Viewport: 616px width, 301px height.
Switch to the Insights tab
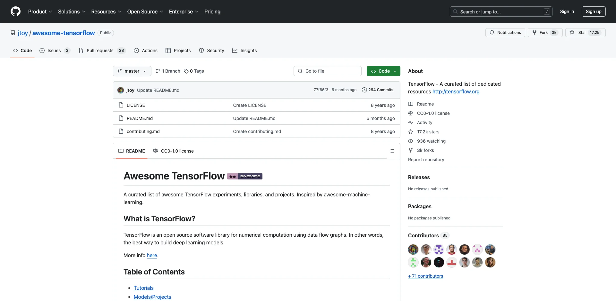click(244, 51)
